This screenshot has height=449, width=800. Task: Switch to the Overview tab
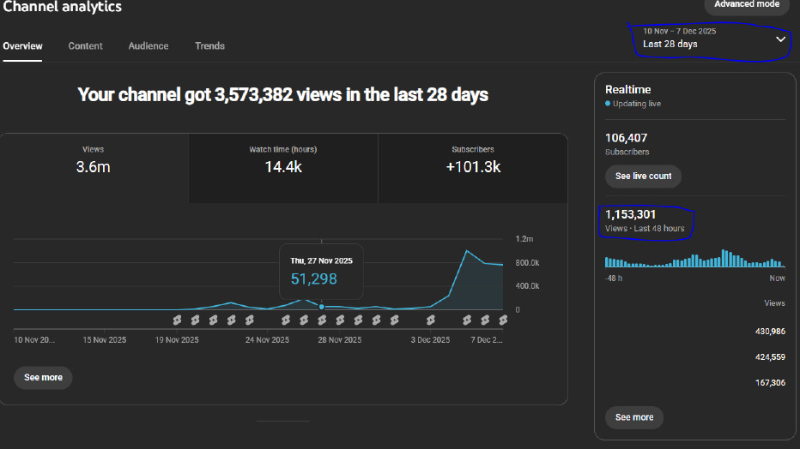(22, 46)
